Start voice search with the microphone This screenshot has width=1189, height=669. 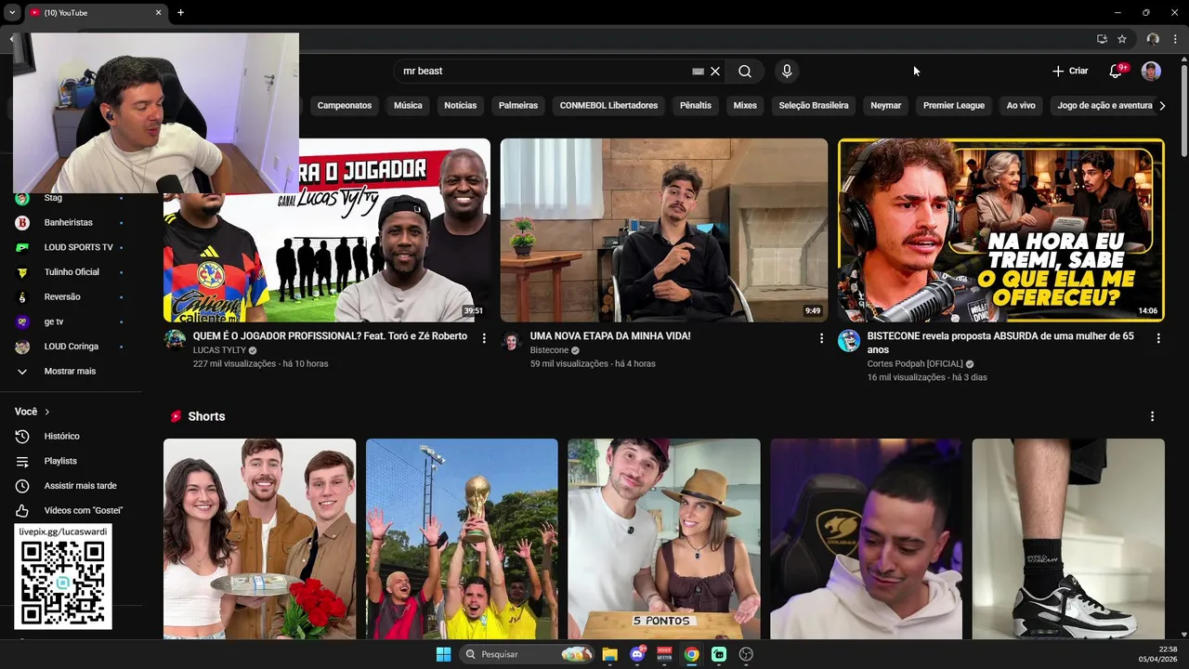787,72
